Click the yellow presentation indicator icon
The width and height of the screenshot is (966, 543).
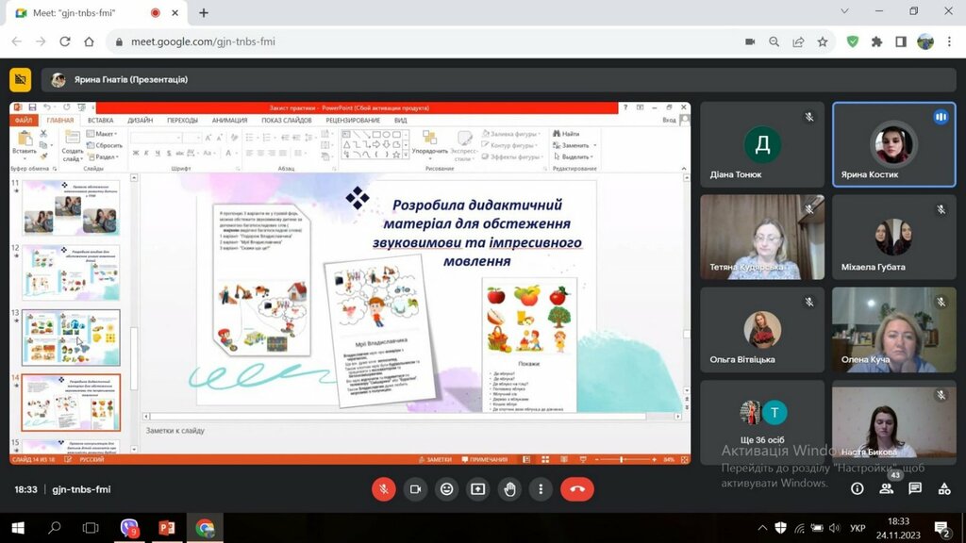click(20, 80)
